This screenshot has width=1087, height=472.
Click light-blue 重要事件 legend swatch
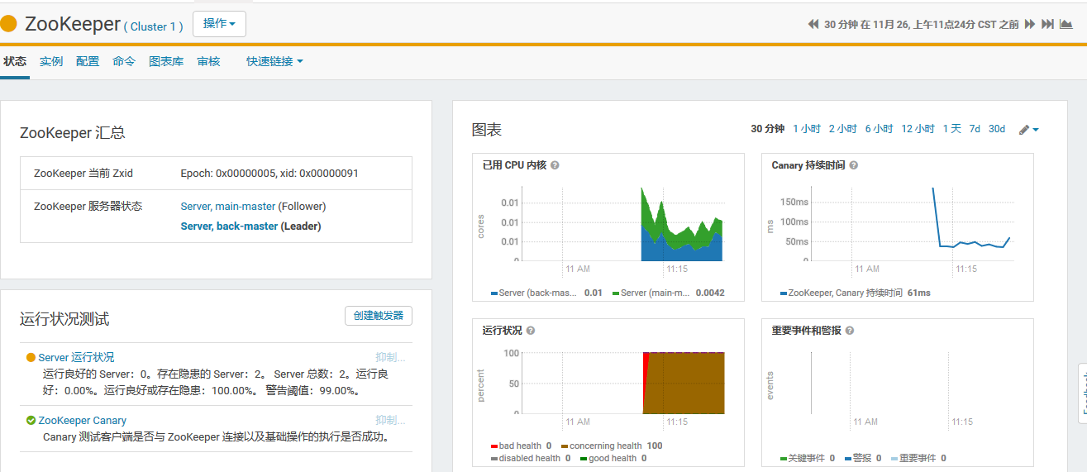pos(894,459)
